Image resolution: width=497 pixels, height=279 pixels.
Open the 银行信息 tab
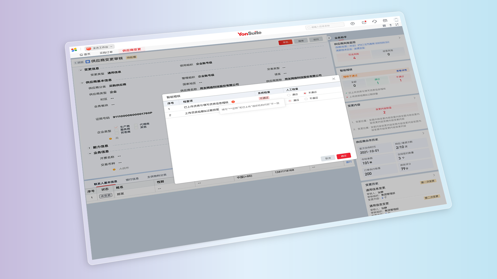click(132, 179)
